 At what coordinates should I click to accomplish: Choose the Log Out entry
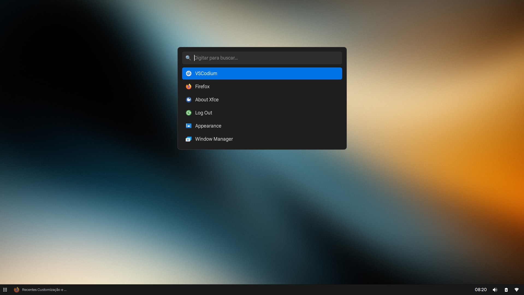(x=262, y=113)
